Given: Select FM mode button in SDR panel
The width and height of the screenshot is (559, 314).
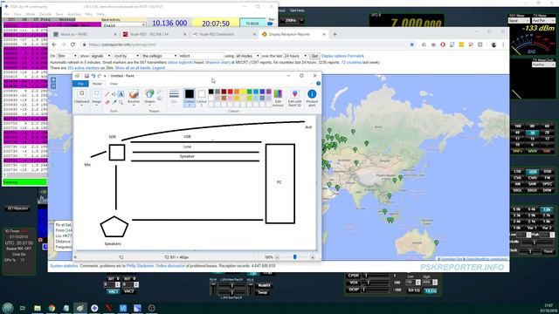Looking at the screenshot, I should tap(547, 178).
